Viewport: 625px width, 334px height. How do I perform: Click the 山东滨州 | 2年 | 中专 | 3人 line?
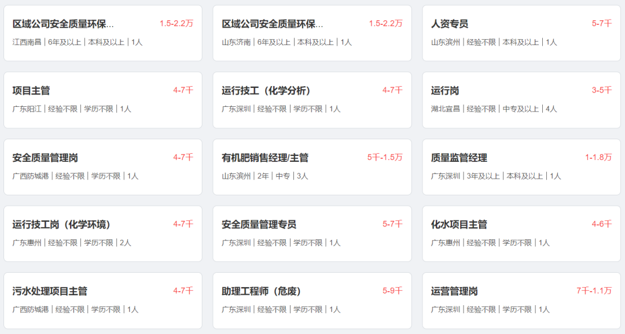tap(264, 176)
